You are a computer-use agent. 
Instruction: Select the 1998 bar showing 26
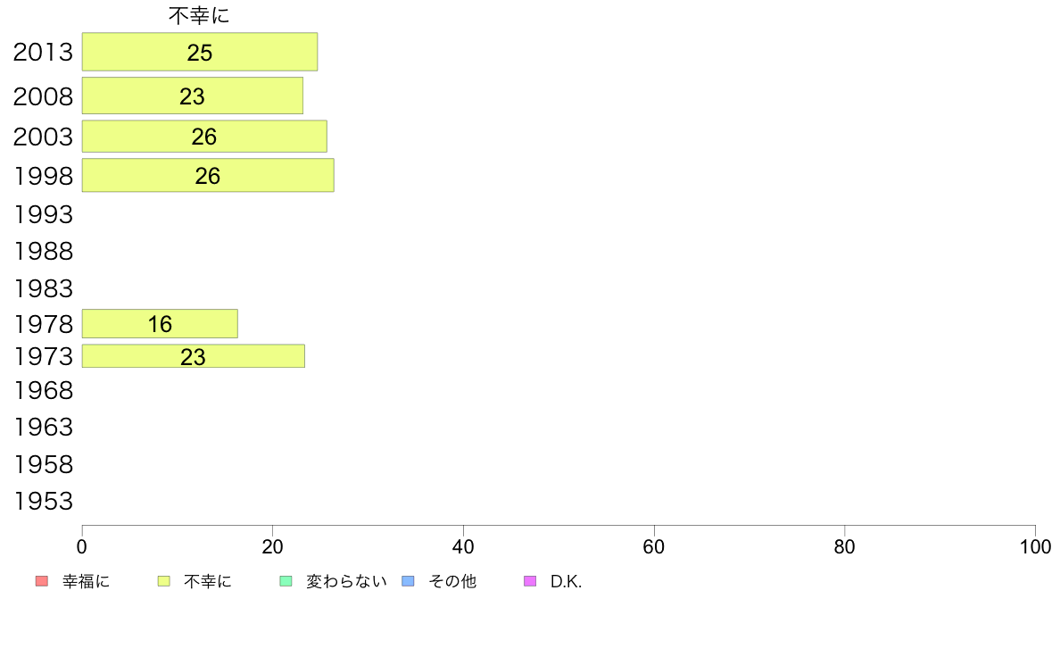click(x=208, y=175)
